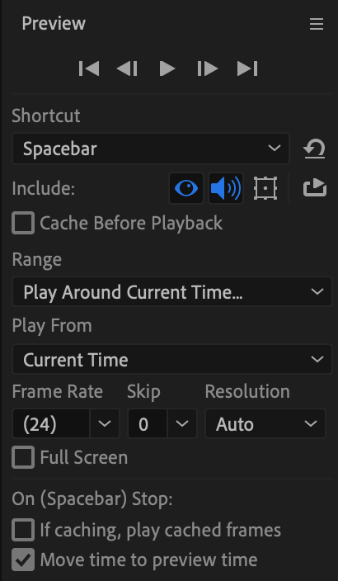Toggle include overlays and layer controls icon
This screenshot has width=338, height=581.
click(x=265, y=188)
